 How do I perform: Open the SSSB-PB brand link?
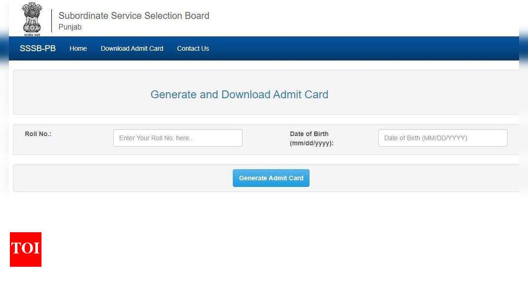pos(38,48)
